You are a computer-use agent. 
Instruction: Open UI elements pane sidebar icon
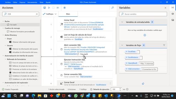tap(173, 14)
